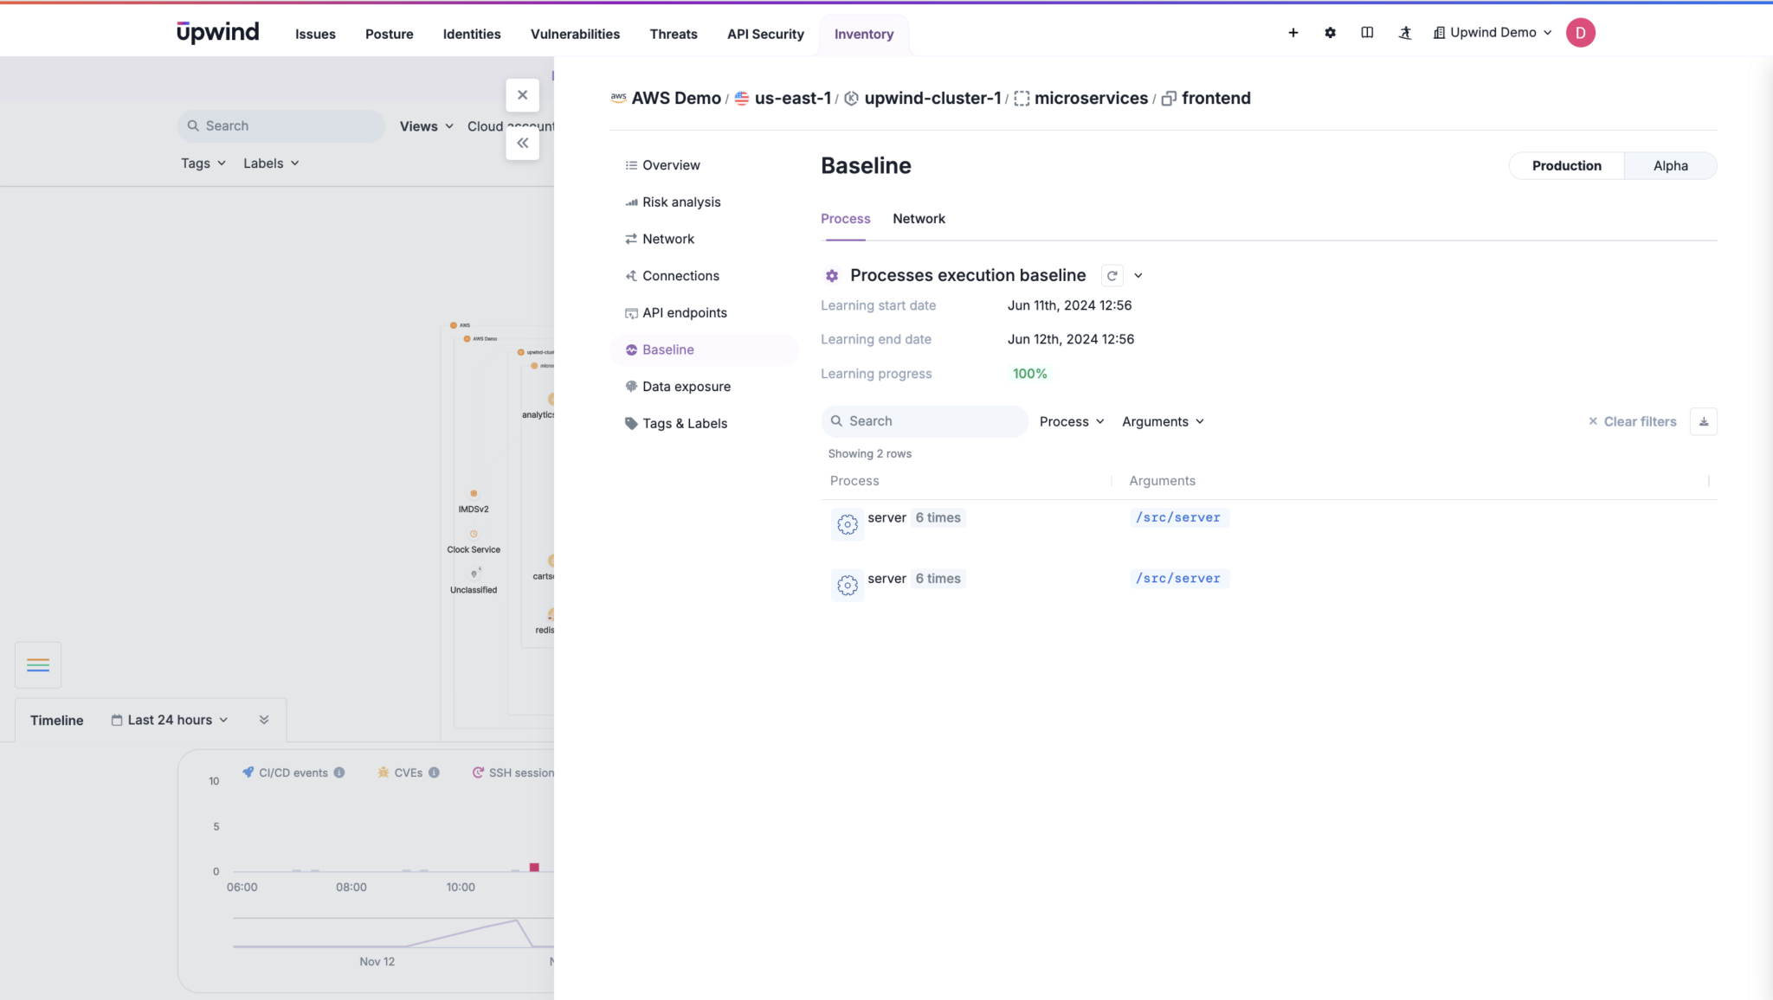Download baseline table with export icon
Image resolution: width=1773 pixels, height=1000 pixels.
[1703, 421]
